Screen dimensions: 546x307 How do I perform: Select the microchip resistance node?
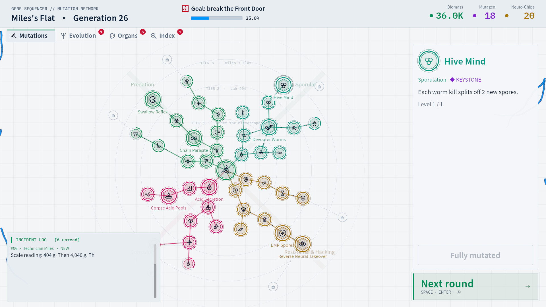tap(243, 209)
